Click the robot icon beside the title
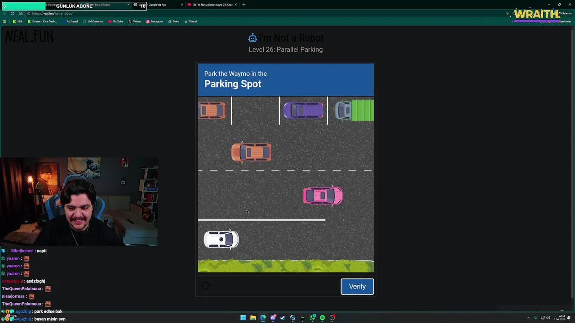 point(252,38)
